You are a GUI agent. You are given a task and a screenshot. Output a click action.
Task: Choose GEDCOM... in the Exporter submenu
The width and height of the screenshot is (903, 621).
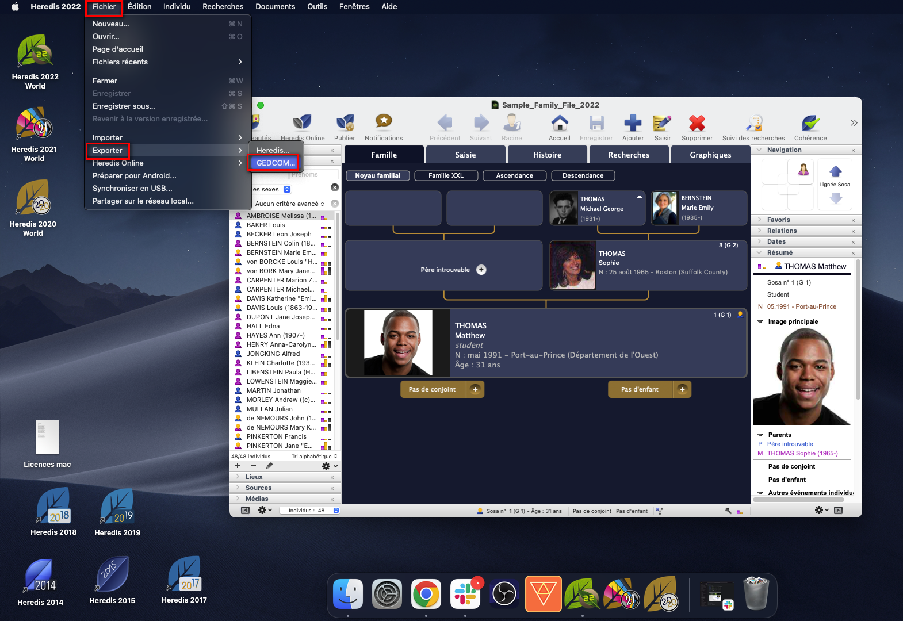coord(275,163)
